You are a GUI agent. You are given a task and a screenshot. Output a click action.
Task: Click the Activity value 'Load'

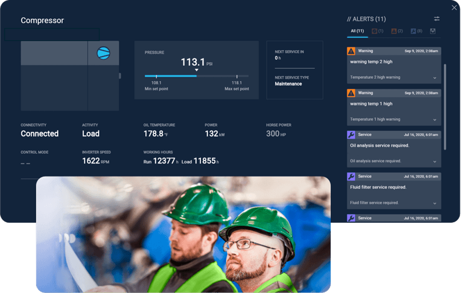click(x=91, y=134)
